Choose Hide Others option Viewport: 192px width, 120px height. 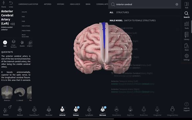26,26
